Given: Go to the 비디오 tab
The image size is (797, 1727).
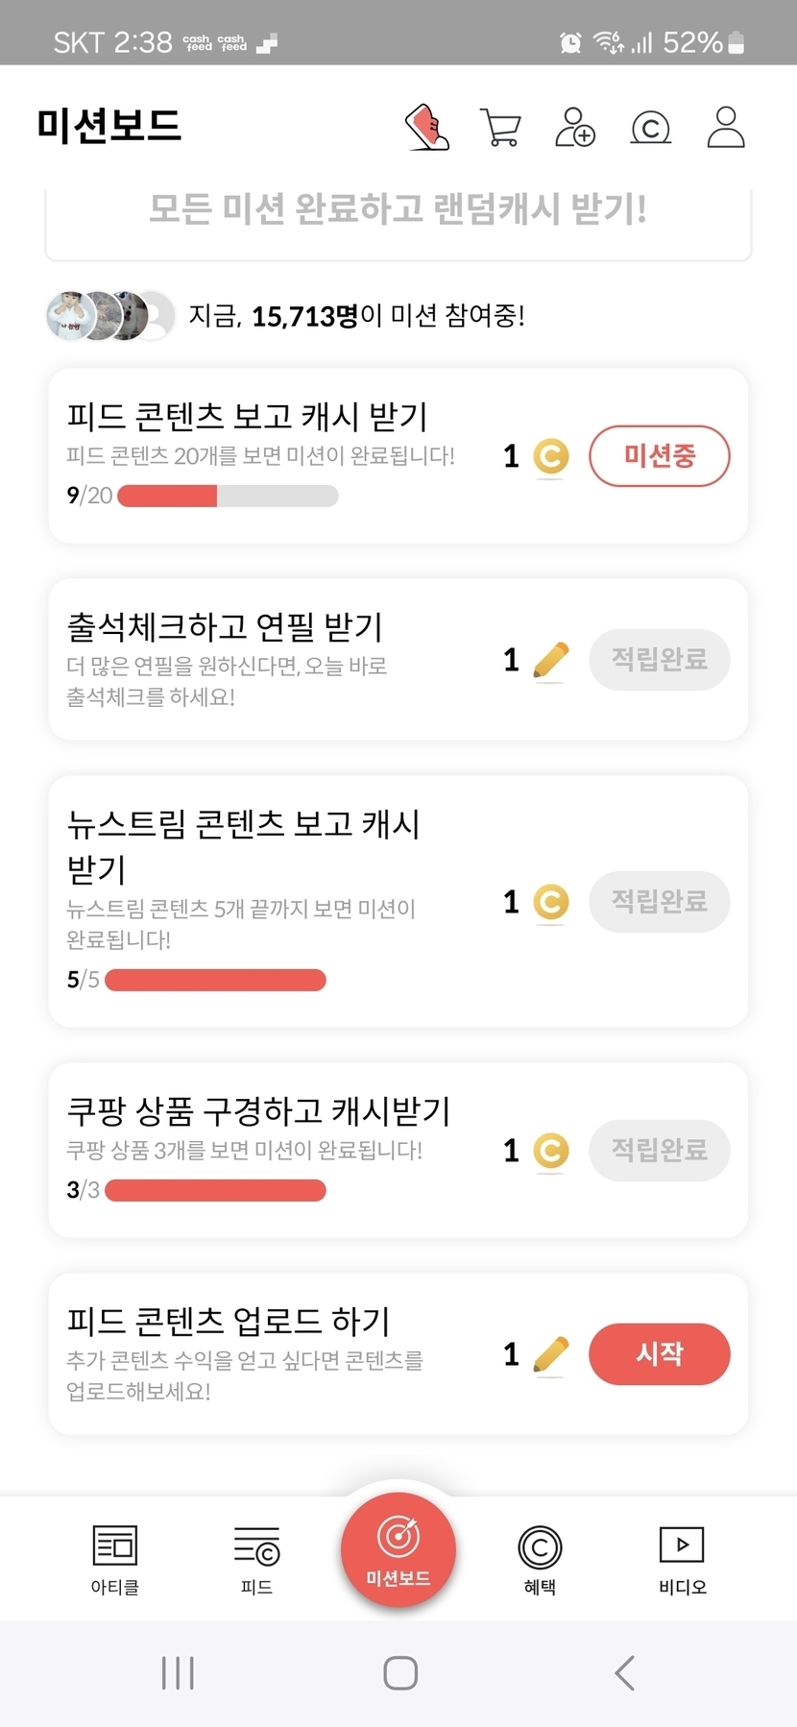Looking at the screenshot, I should tap(682, 1560).
